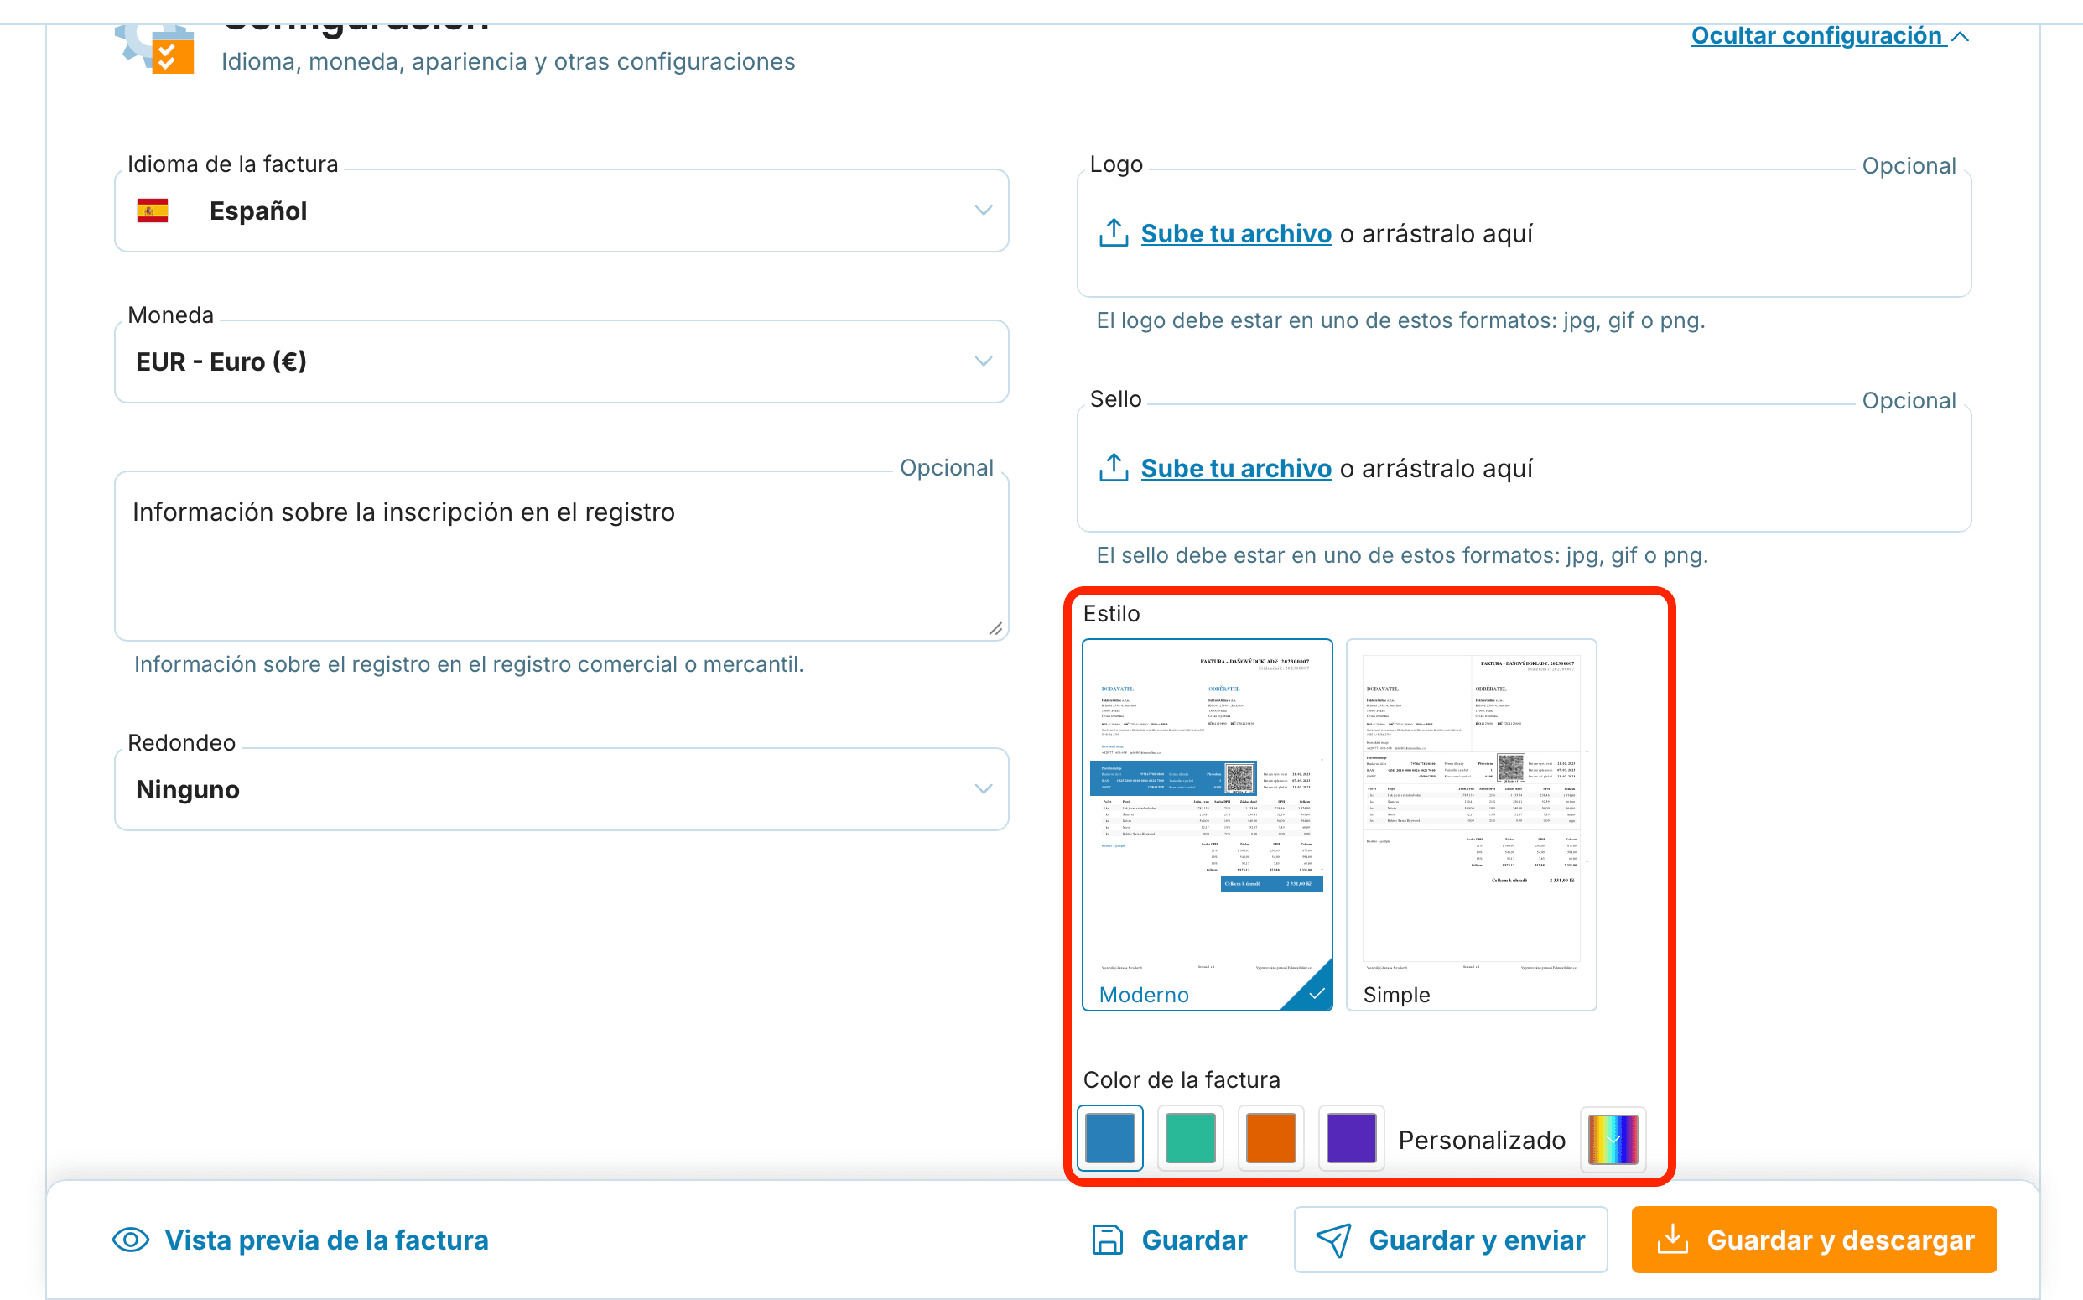Click the Color de la factura label
The width and height of the screenshot is (2083, 1300).
pyautogui.click(x=1182, y=1080)
